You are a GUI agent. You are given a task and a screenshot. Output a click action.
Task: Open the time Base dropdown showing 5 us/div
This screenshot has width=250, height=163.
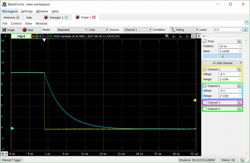pos(230,51)
